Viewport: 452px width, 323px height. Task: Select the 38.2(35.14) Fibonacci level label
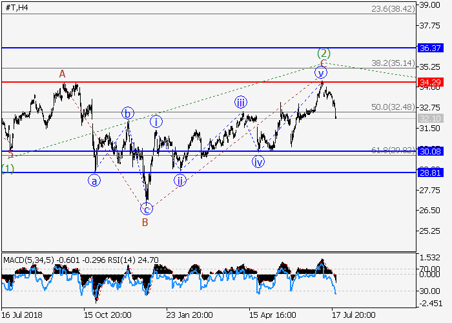pos(391,63)
